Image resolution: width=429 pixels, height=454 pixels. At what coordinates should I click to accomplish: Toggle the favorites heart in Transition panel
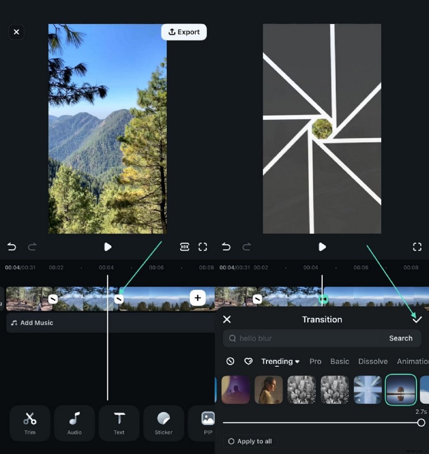[248, 361]
